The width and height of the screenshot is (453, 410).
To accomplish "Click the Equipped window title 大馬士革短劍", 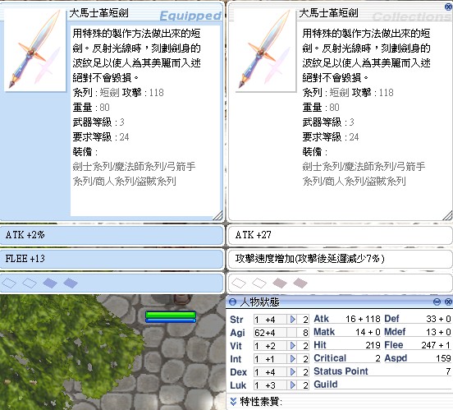I will 98,12.
